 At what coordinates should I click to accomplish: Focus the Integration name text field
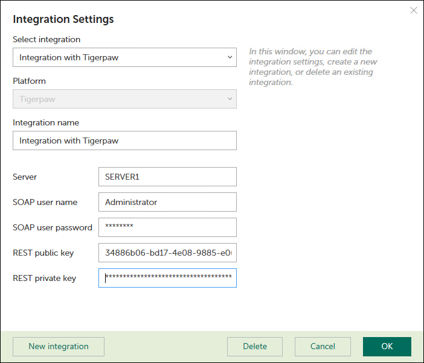click(124, 140)
